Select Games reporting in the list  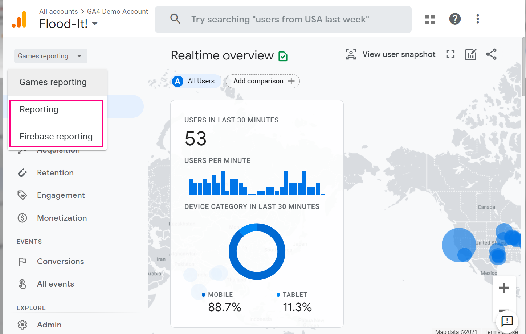click(53, 82)
